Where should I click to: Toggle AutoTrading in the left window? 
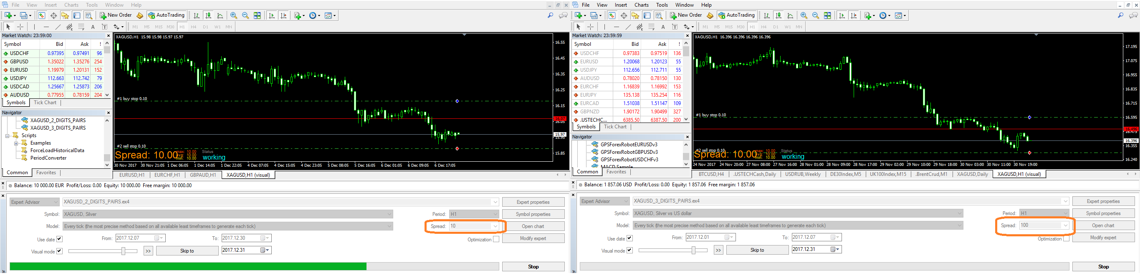coord(166,15)
